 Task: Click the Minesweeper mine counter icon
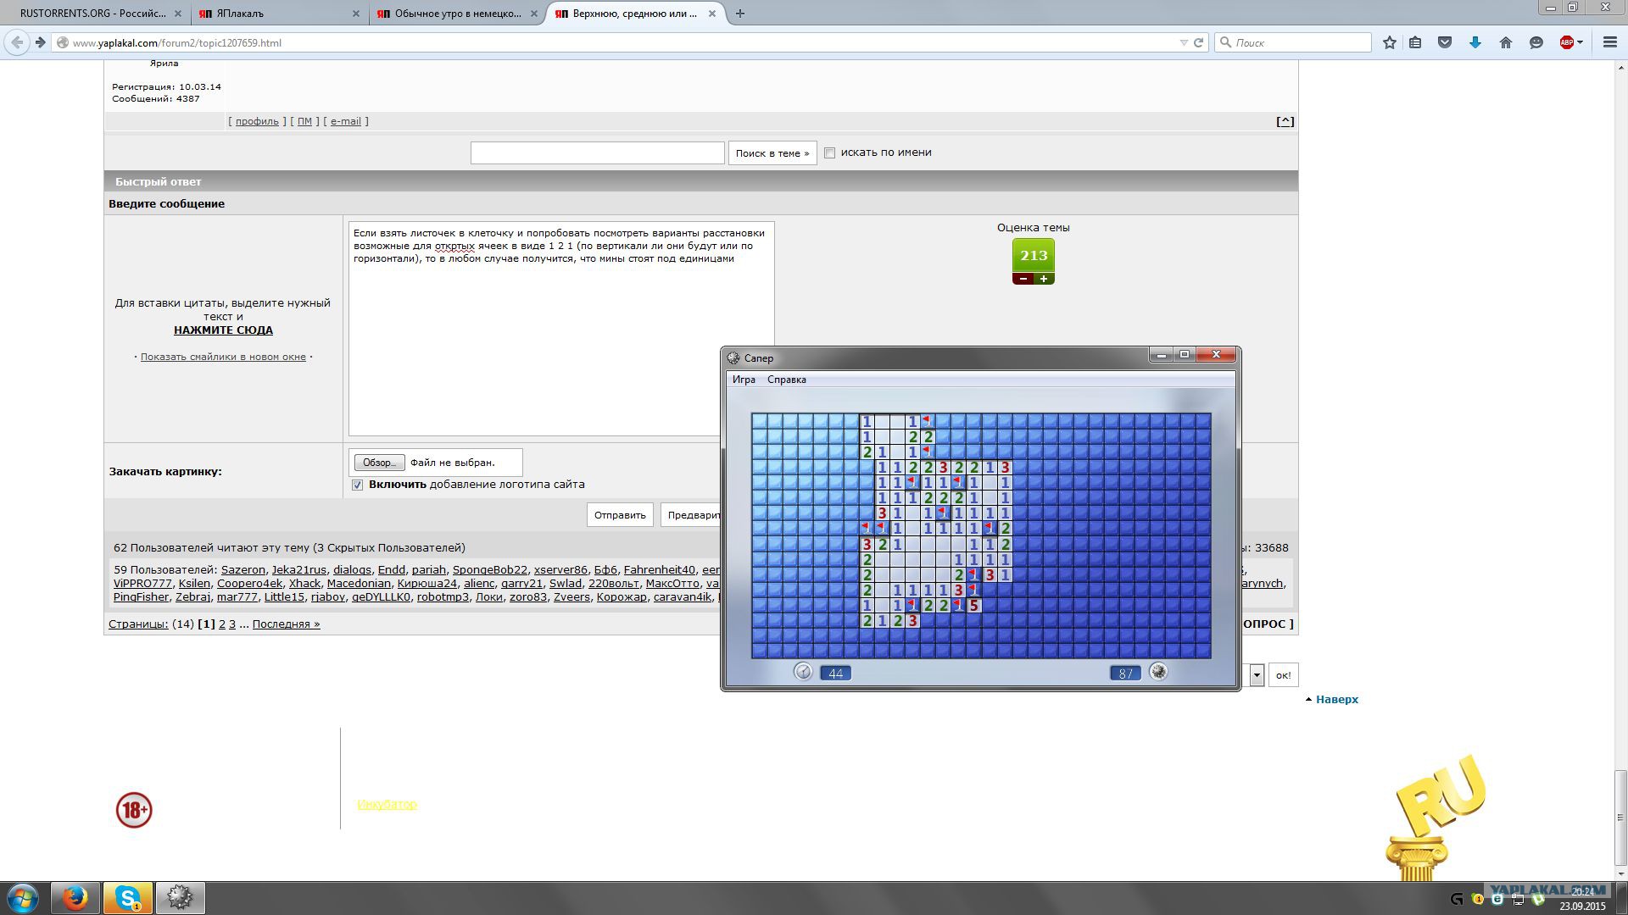(x=1158, y=672)
